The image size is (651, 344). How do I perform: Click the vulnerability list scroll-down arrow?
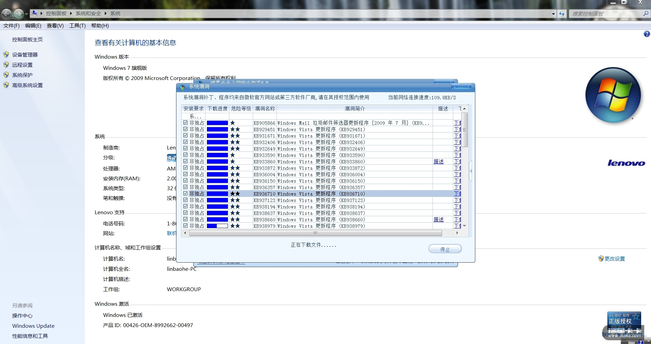(x=465, y=226)
